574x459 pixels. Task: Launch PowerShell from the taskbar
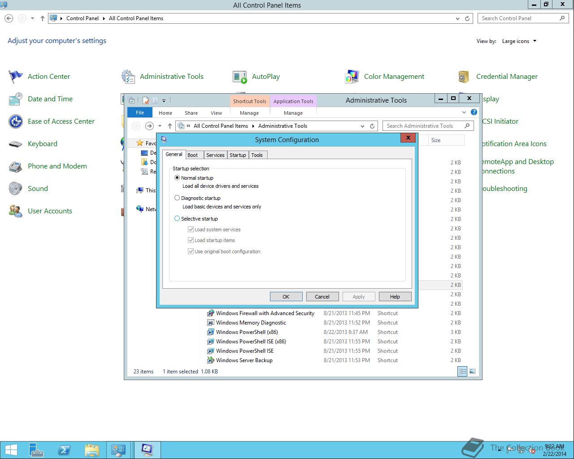click(x=64, y=450)
